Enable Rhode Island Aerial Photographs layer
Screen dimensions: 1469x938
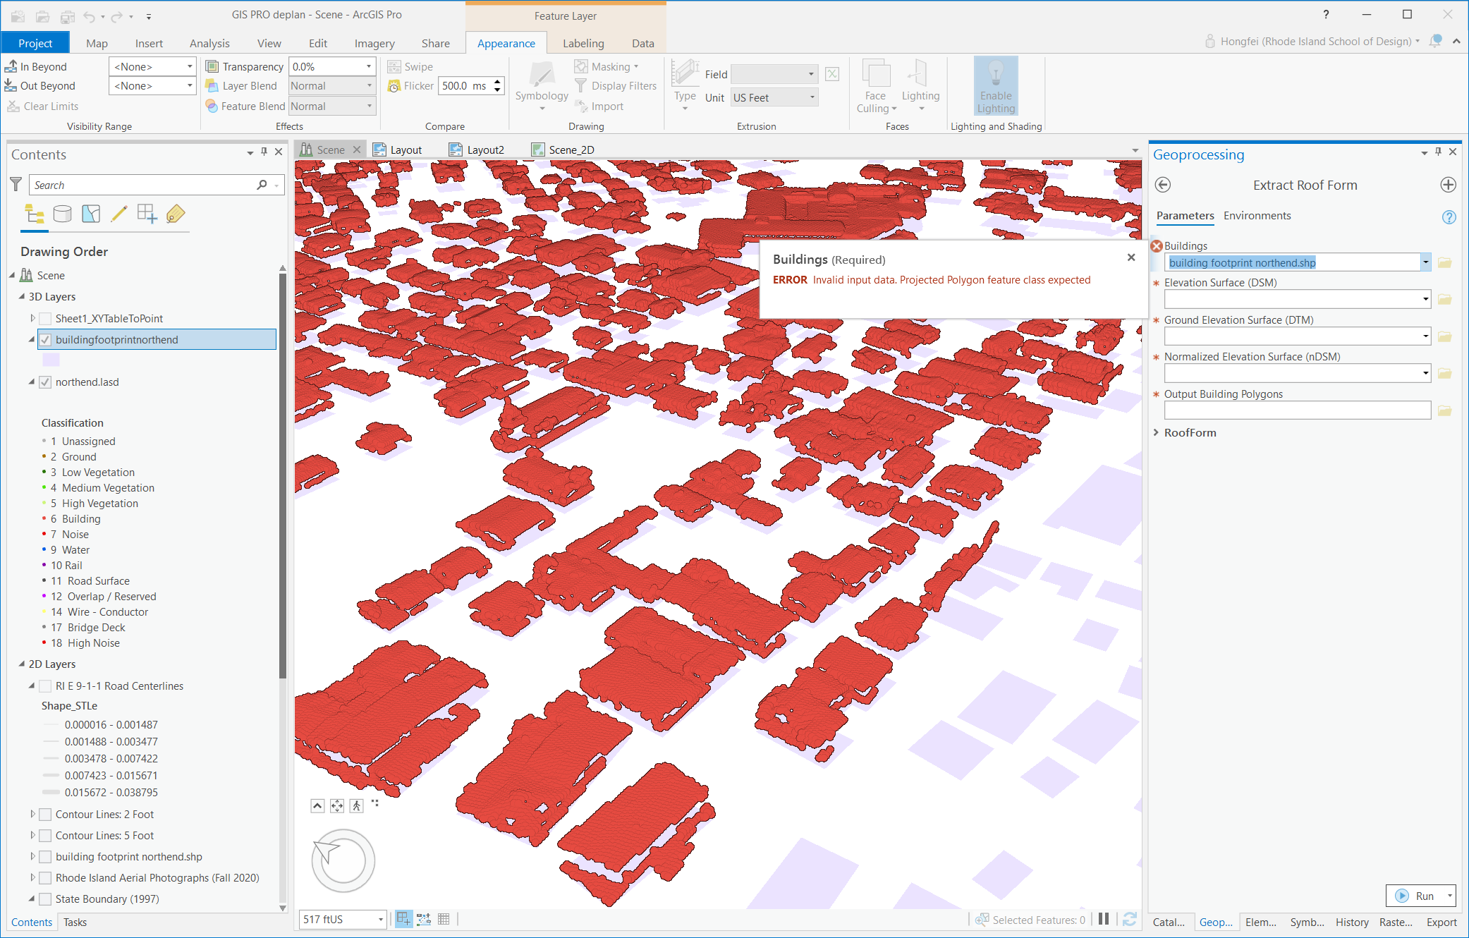click(x=45, y=878)
